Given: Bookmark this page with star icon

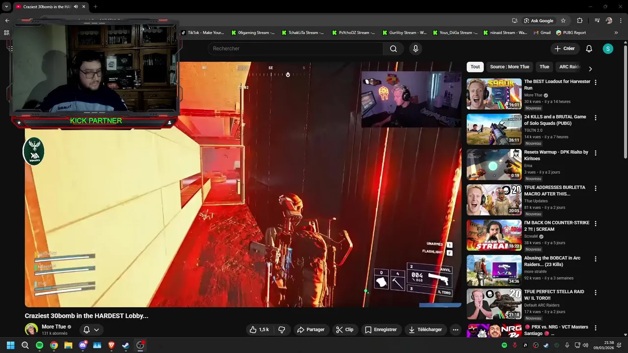Looking at the screenshot, I should point(563,21).
